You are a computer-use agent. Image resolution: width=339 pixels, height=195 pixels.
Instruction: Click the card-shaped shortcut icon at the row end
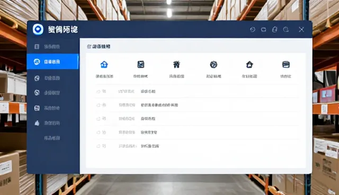(x=286, y=65)
